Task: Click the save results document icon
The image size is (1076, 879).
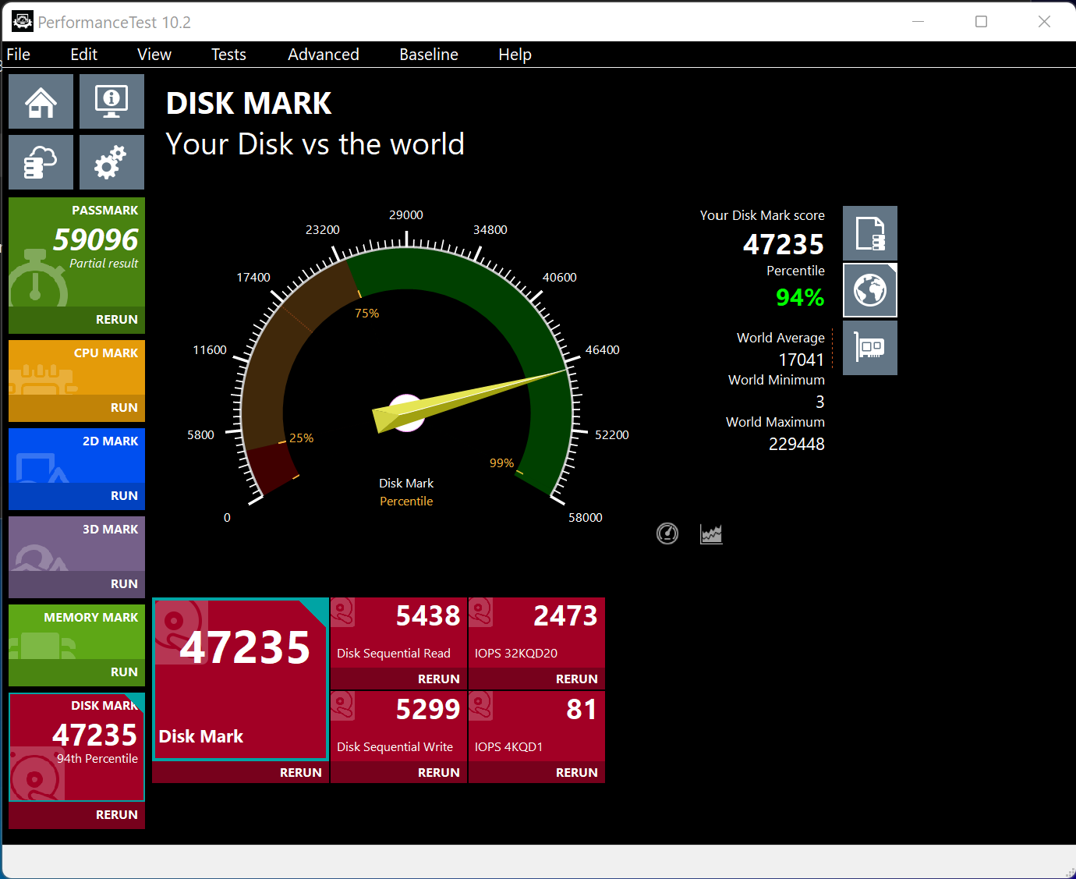Action: coord(869,233)
